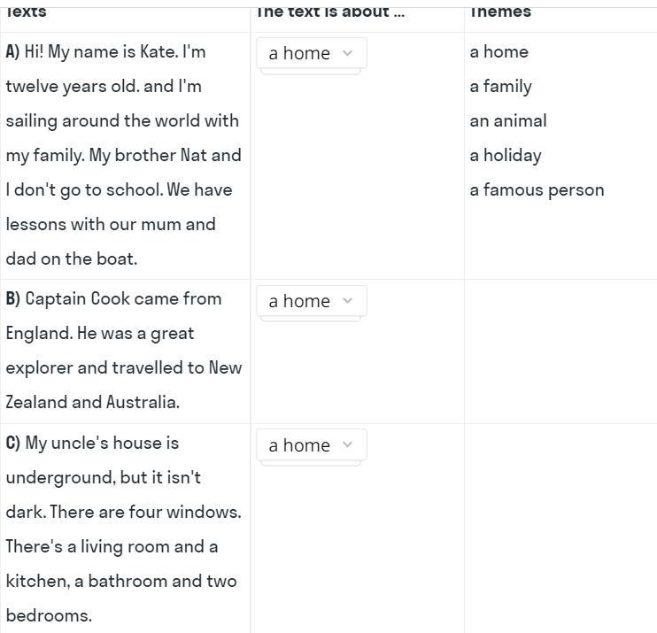This screenshot has width=657, height=633.
Task: Open the dropdown next to uncle's house text
Action: point(311,445)
